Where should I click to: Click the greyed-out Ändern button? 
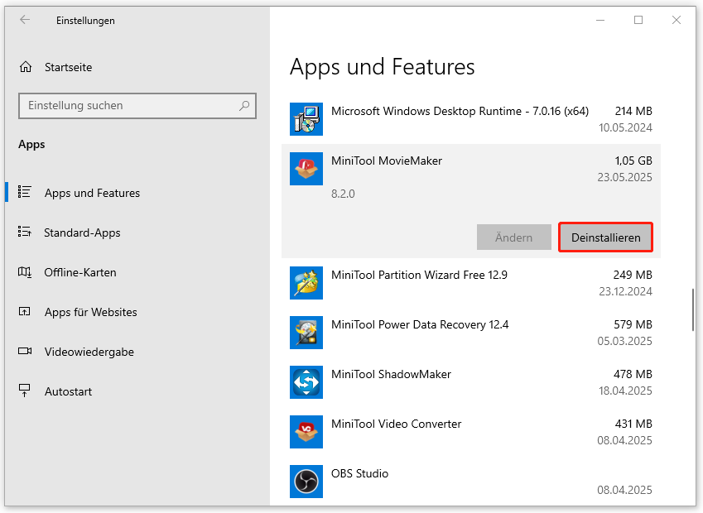click(x=514, y=237)
